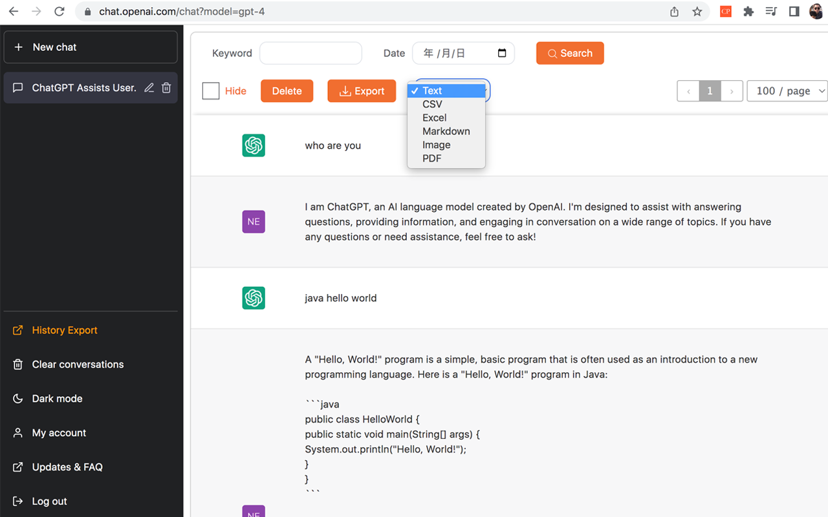Click the Delete button

(x=287, y=91)
